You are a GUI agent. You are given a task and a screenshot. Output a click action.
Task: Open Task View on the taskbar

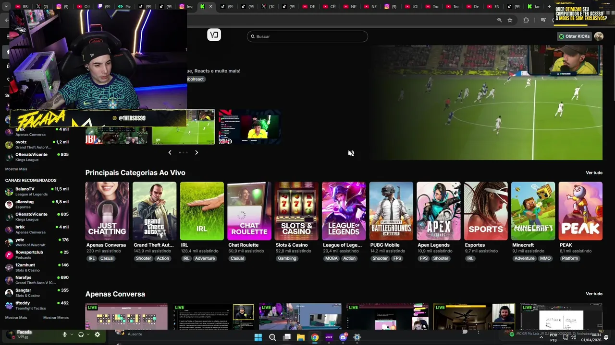click(287, 337)
